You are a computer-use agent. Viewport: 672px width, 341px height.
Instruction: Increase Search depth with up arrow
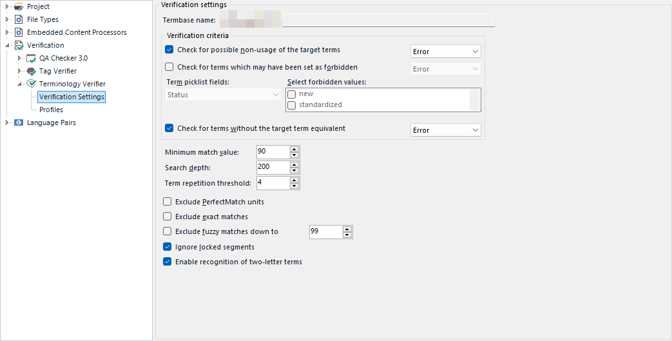click(294, 165)
